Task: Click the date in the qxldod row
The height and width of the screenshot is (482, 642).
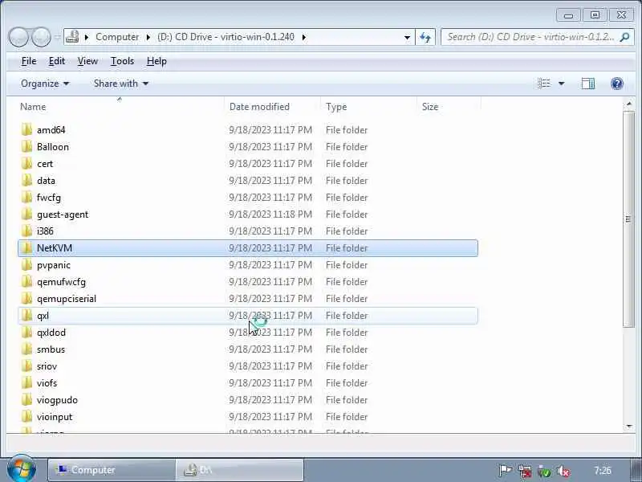Action: tap(270, 333)
